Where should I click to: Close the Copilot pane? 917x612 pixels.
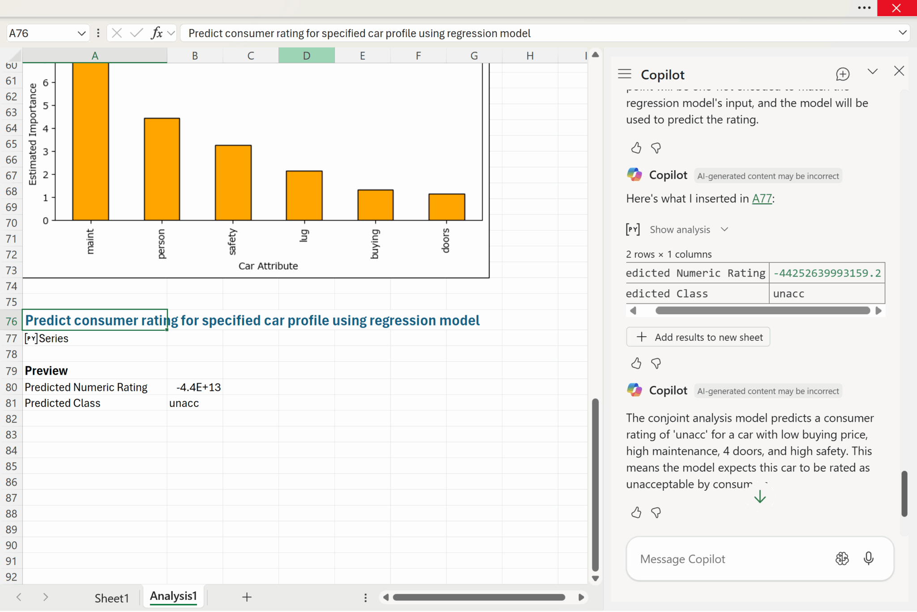(x=899, y=71)
